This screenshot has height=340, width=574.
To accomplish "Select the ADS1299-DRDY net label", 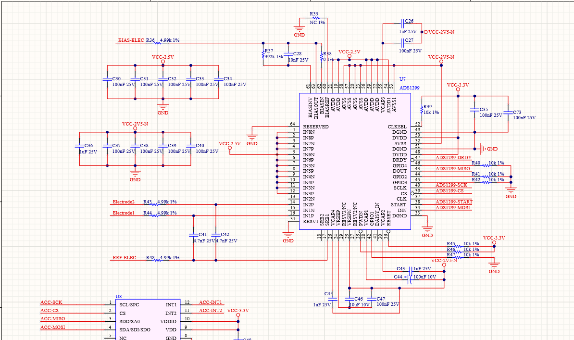I will 453,158.
